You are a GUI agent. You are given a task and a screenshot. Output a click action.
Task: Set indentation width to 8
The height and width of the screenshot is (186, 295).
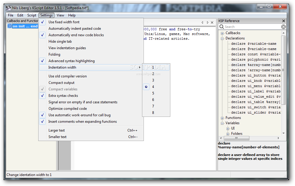[x=156, y=113]
